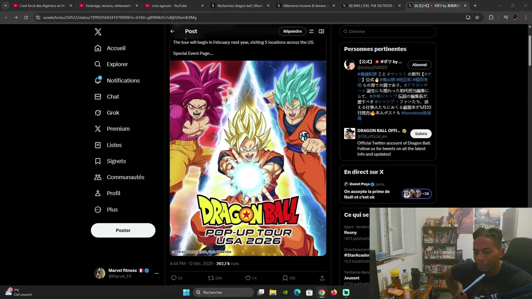Open the Windows Start menu
This screenshot has height=299, width=532.
pos(186,292)
